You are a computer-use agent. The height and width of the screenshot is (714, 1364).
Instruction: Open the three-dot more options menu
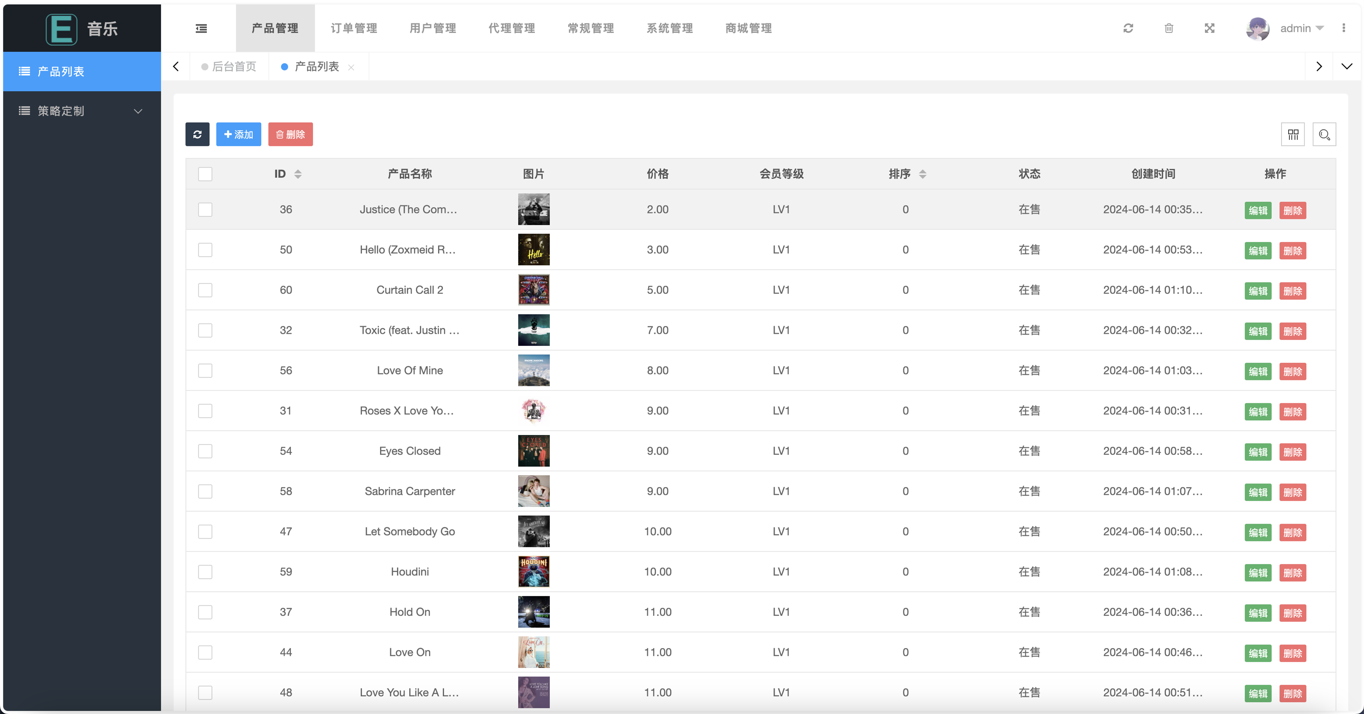click(x=1343, y=28)
